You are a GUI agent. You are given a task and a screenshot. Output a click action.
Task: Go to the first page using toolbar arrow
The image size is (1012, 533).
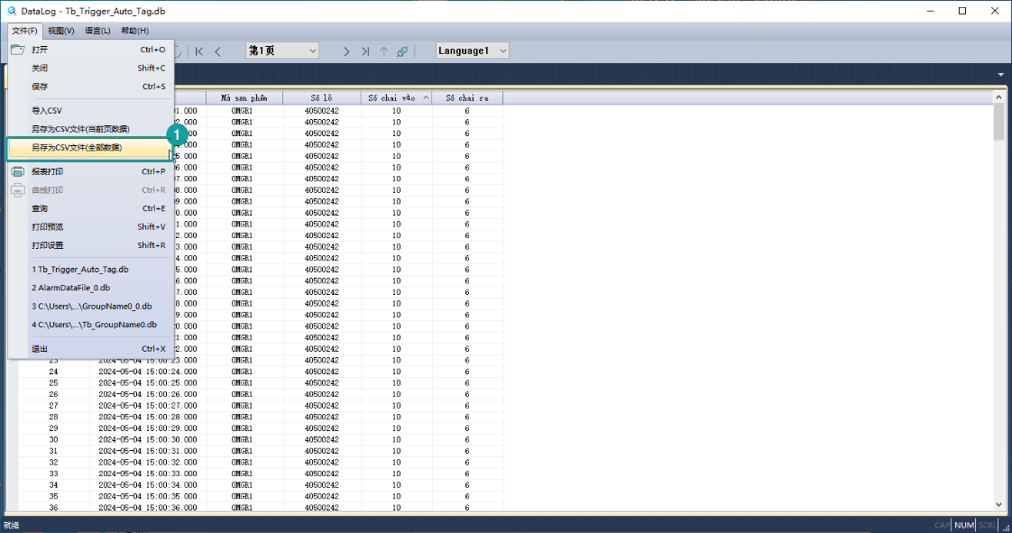pyautogui.click(x=198, y=51)
